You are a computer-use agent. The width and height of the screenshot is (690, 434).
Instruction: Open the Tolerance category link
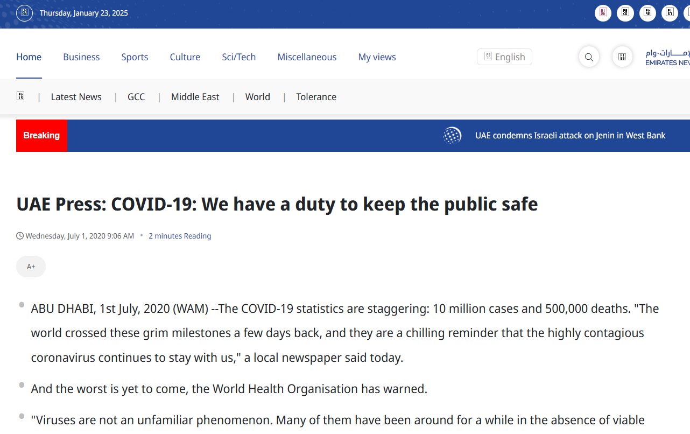tap(316, 97)
